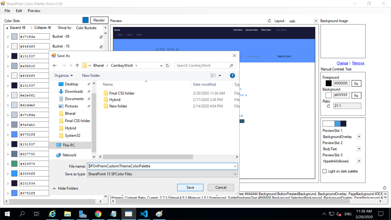
Task: Select This PC in navigation pane
Action: pos(69,145)
